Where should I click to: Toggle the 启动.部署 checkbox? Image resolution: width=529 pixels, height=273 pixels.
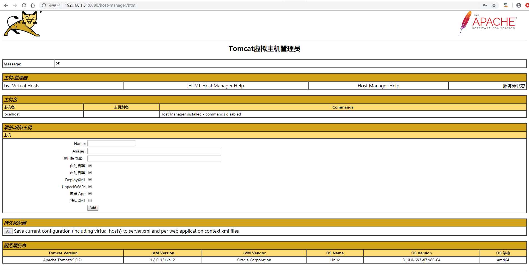point(90,173)
